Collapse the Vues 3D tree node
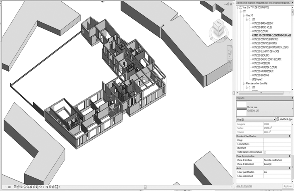The width and height of the screenshot is (294, 191). (242, 15)
